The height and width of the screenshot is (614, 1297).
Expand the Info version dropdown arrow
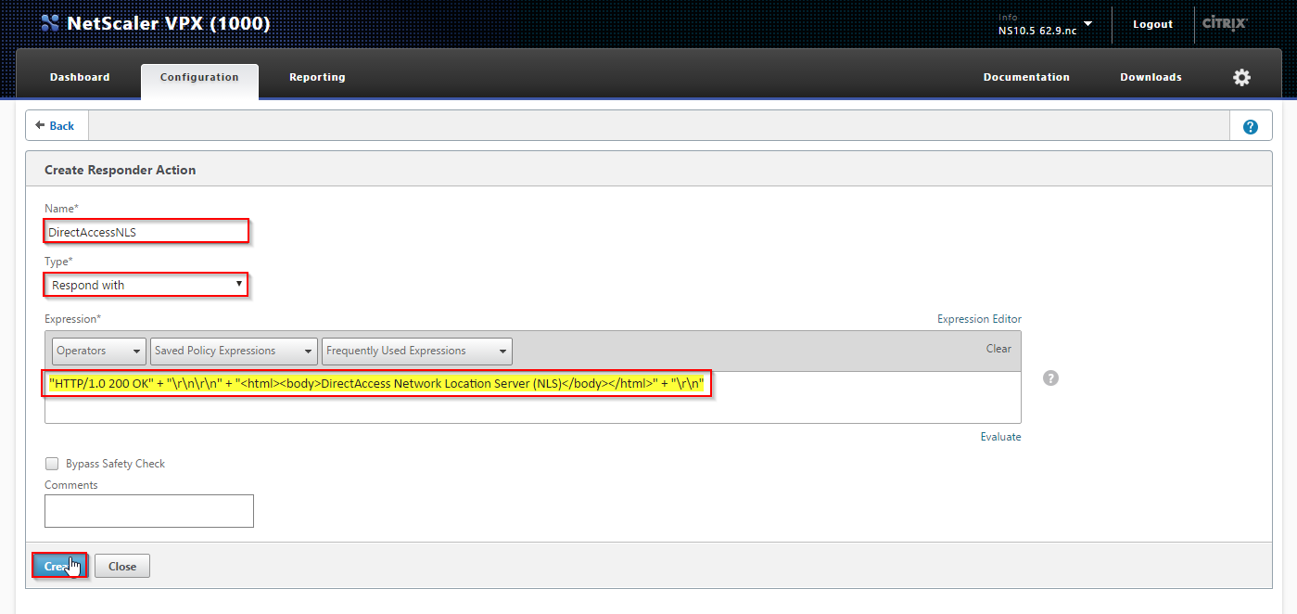tap(1087, 24)
